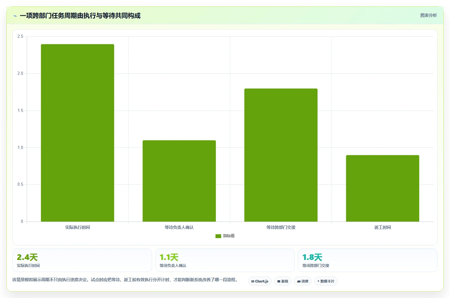Click the y-axis value 2.0
This screenshot has width=450, height=298.
click(20, 74)
